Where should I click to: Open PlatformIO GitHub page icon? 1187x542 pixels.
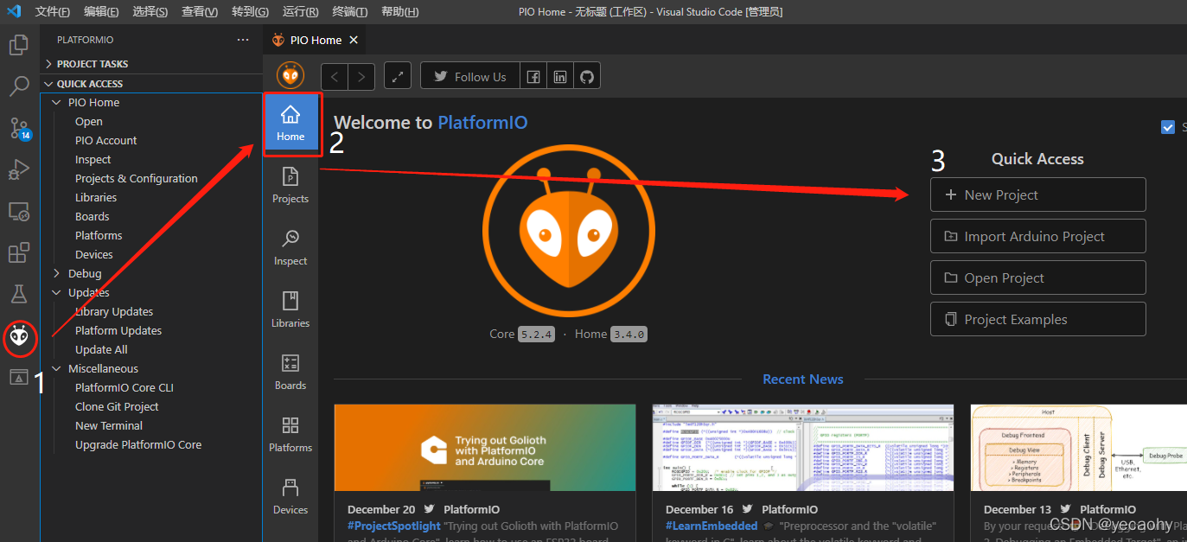click(x=587, y=76)
